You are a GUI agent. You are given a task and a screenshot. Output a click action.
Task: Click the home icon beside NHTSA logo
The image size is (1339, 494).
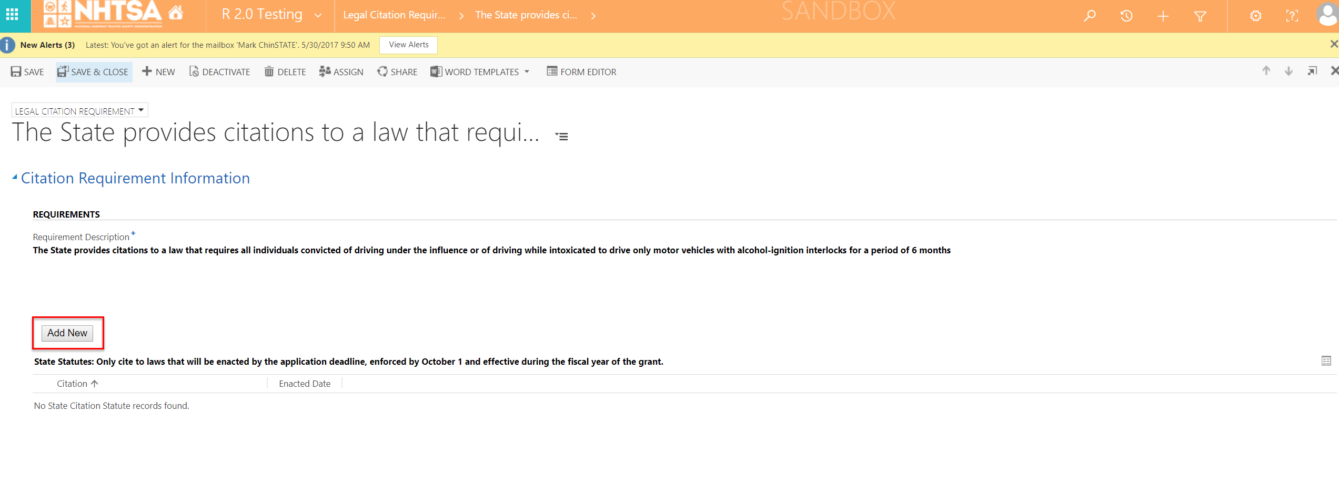click(176, 13)
